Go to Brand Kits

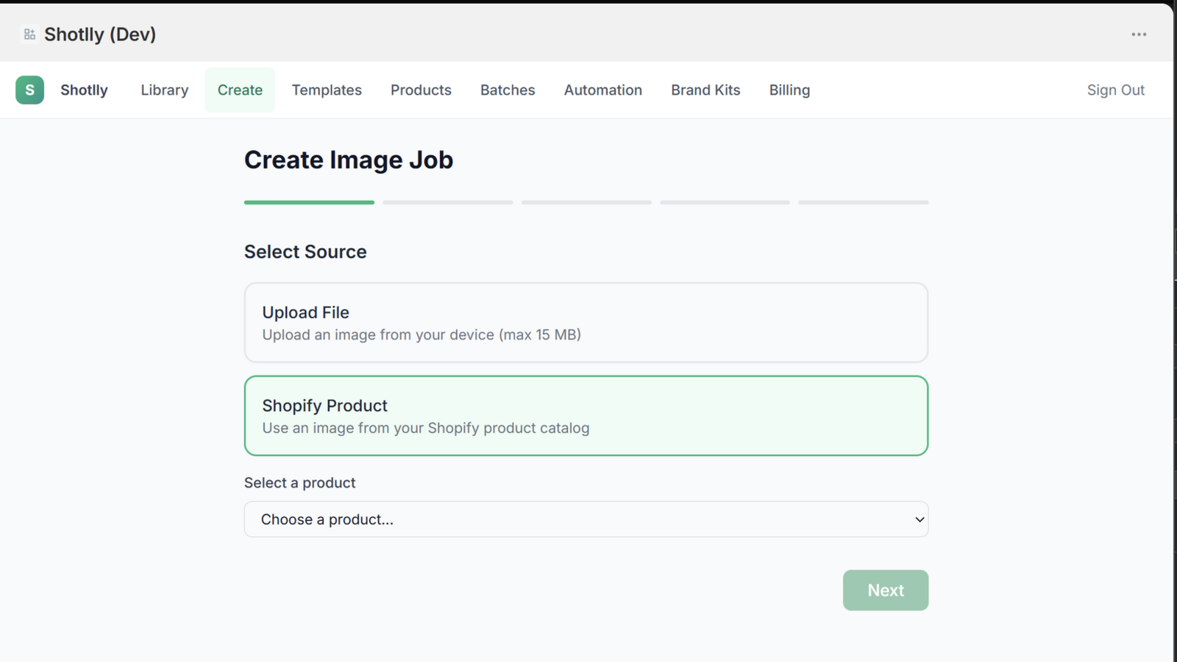point(705,90)
